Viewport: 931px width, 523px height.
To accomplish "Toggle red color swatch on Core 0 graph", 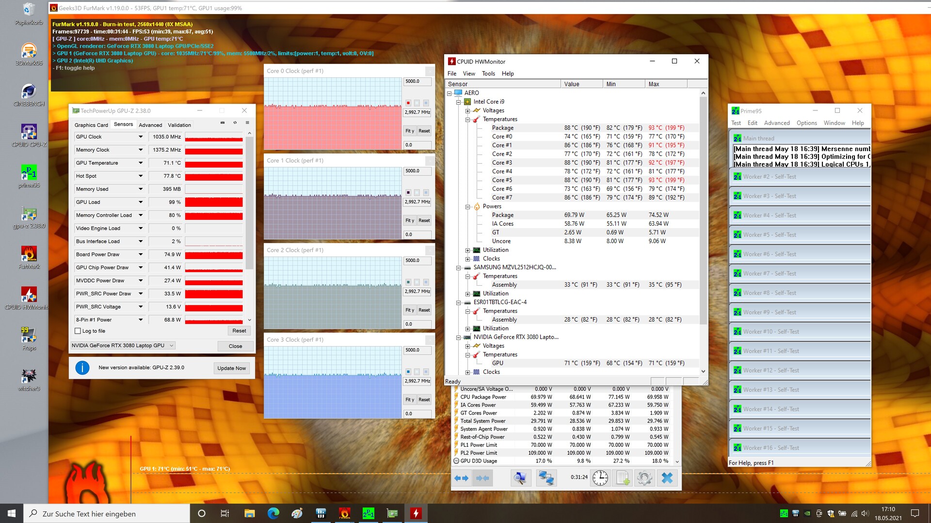I will (408, 103).
